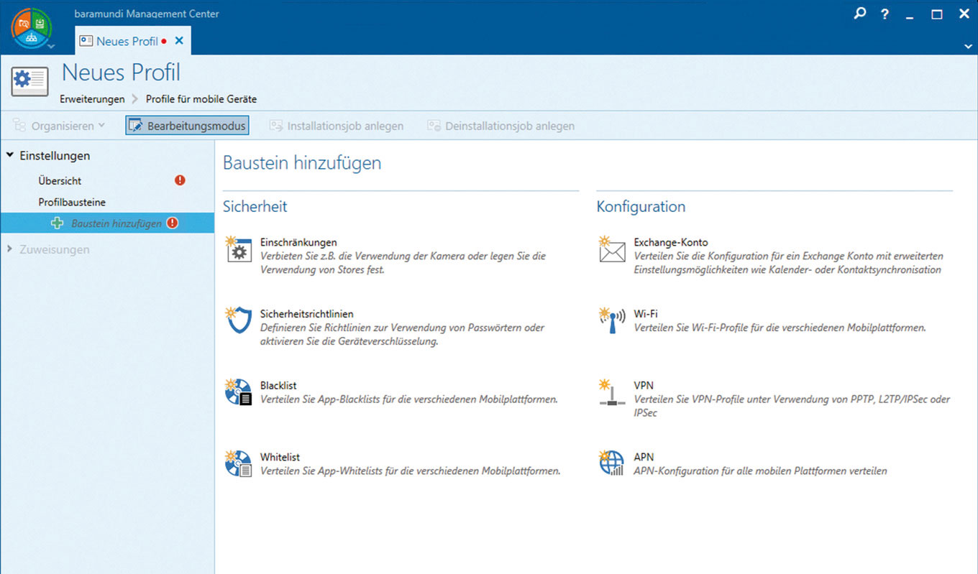Screen dimensions: 978x574
Task: Open Profile für mobile Geräte breadcrumb
Action: pyautogui.click(x=201, y=99)
